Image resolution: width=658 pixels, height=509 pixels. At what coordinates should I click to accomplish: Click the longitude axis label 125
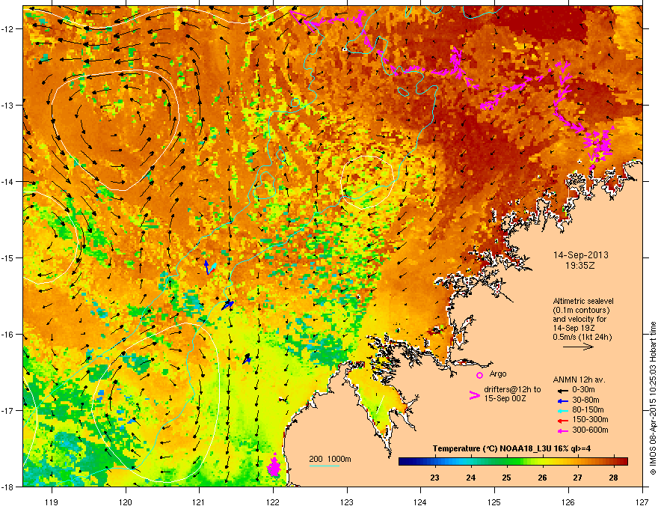(x=494, y=502)
